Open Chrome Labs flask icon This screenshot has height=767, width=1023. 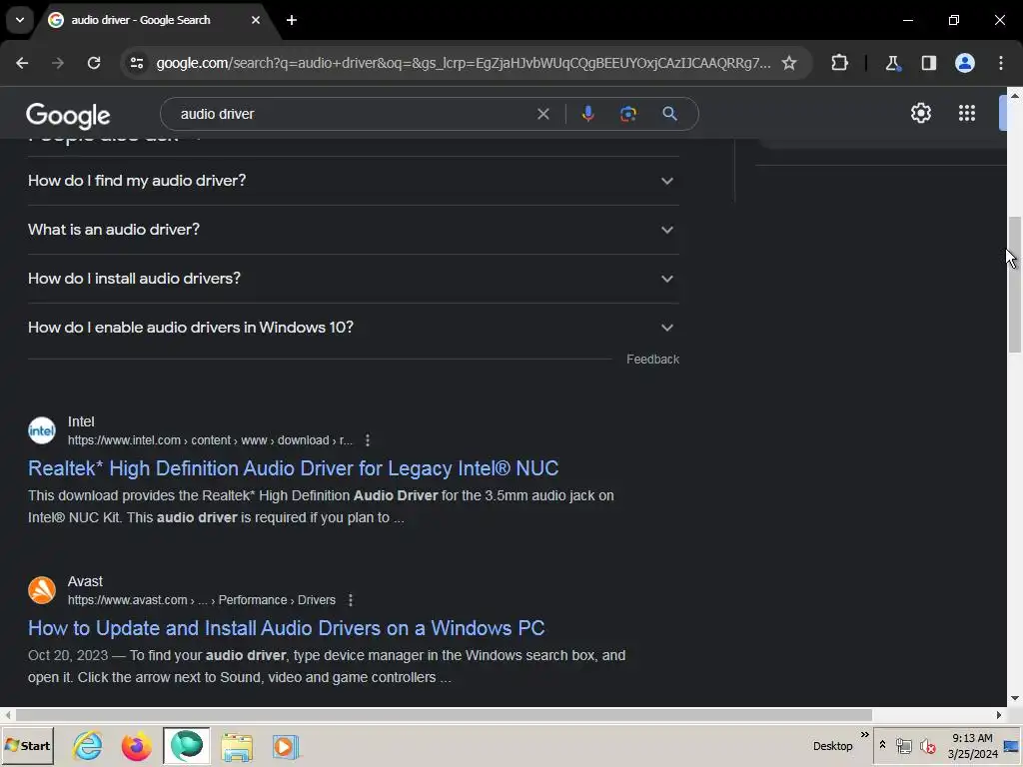pos(892,63)
